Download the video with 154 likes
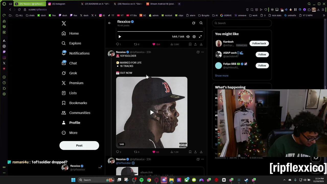Image resolution: width=327 pixels, height=184 pixels. 201,44
